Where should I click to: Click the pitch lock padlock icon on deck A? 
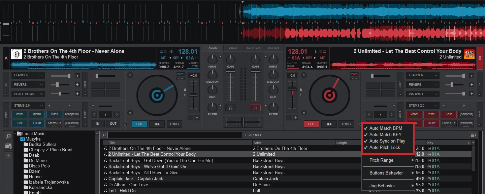(x=185, y=90)
